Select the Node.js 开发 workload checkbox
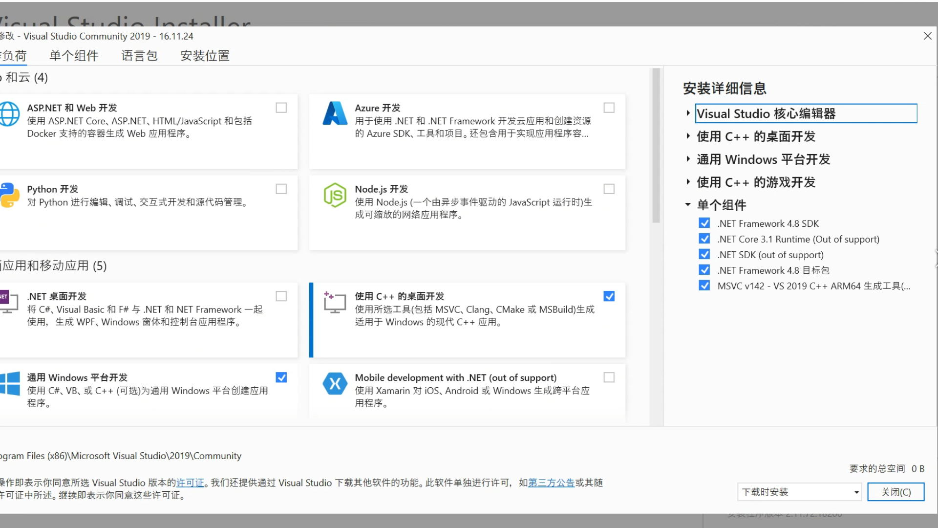 coord(609,189)
